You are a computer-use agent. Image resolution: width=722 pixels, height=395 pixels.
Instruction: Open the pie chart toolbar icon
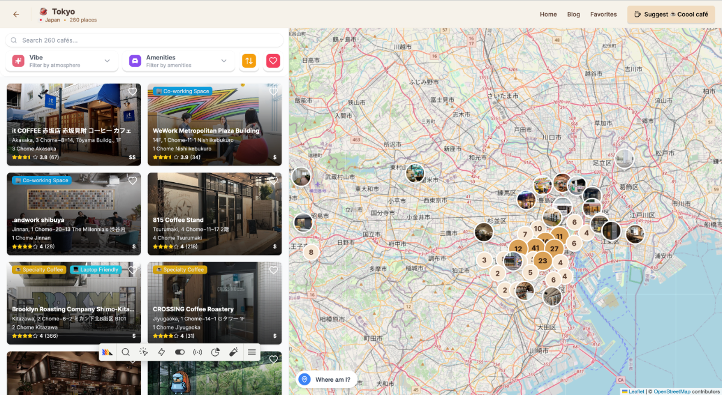(215, 352)
